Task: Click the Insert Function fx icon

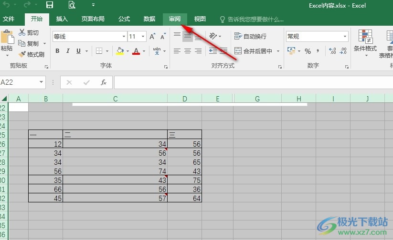Action: [x=103, y=82]
